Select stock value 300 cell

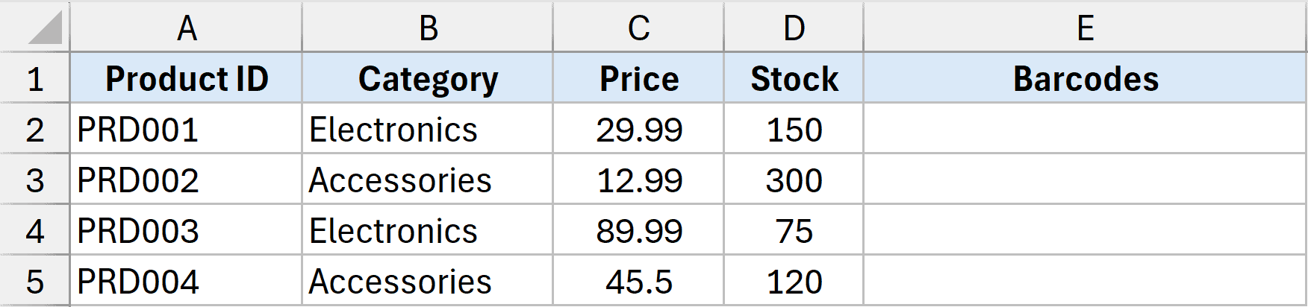tap(794, 180)
